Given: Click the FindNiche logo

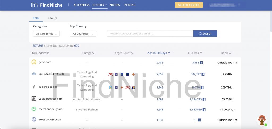Looking at the screenshot, I should click(x=47, y=5).
